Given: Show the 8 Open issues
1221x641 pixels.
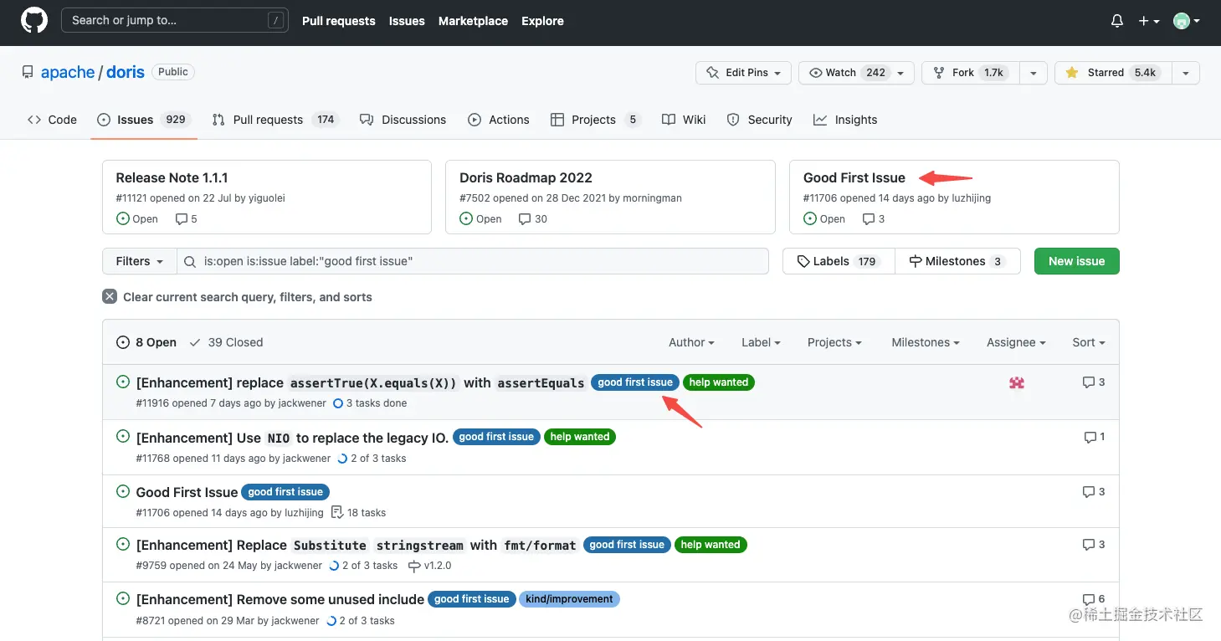Looking at the screenshot, I should [146, 342].
